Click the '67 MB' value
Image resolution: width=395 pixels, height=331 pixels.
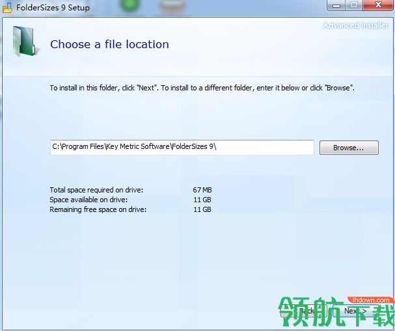[x=202, y=190]
